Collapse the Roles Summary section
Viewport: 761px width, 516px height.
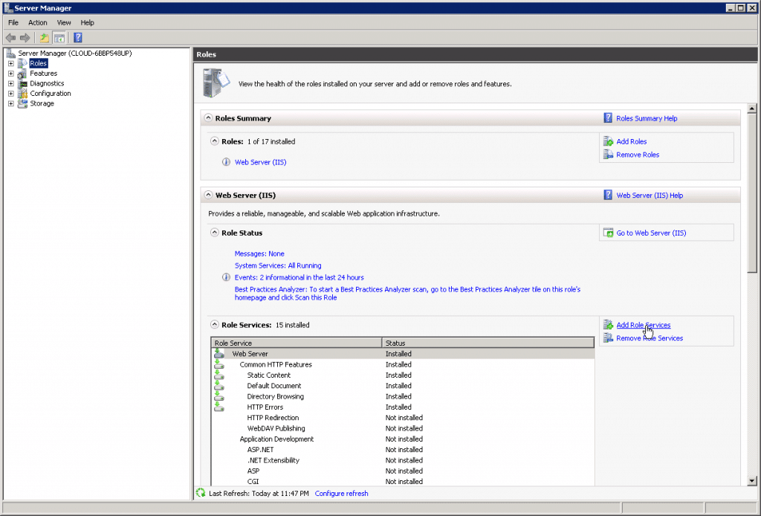click(208, 118)
